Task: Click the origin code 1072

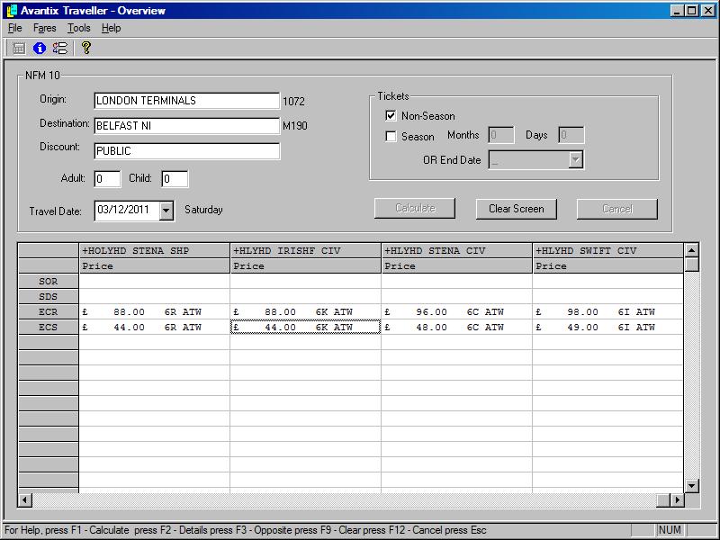Action: click(x=293, y=102)
